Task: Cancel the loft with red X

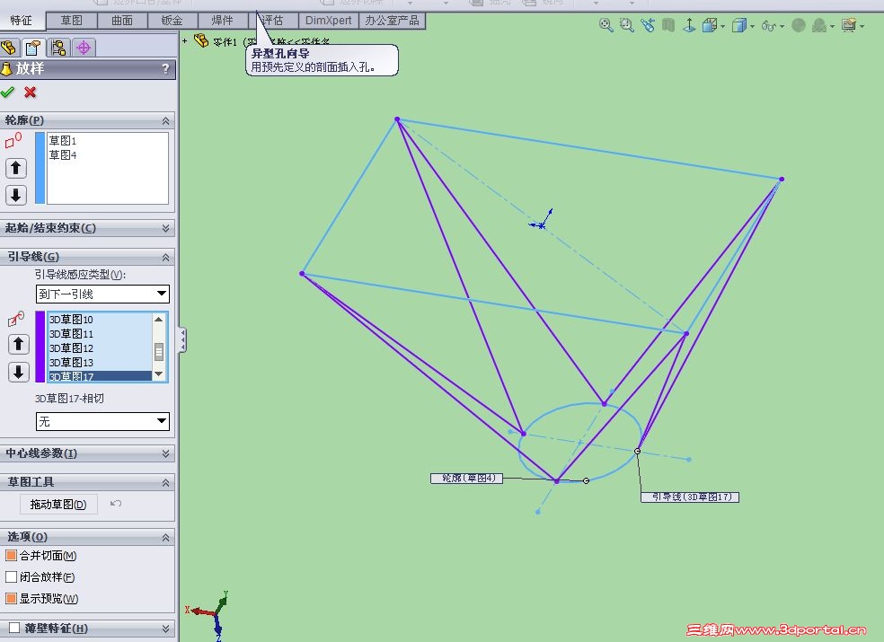Action: (31, 92)
